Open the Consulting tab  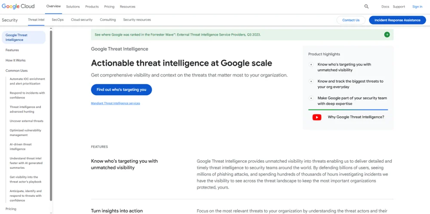[108, 20]
